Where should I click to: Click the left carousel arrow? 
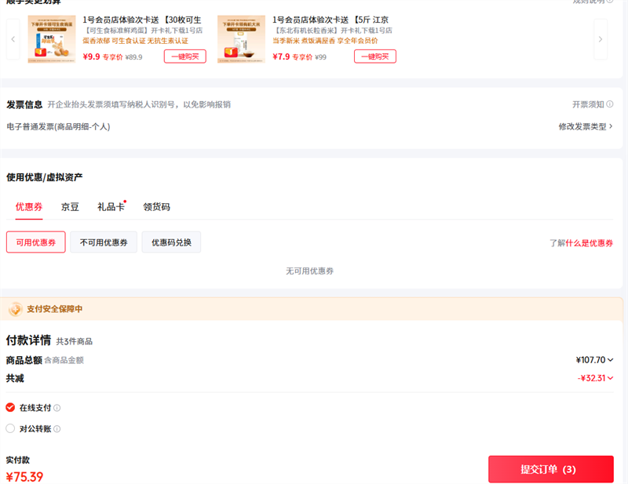(13, 39)
